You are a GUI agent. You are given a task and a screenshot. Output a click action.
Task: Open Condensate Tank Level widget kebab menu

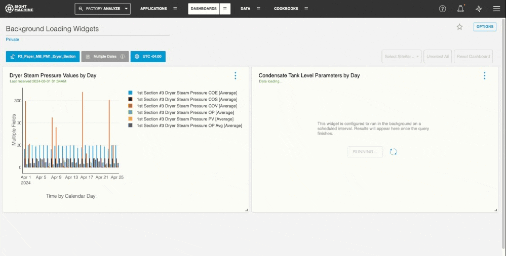[x=484, y=75]
